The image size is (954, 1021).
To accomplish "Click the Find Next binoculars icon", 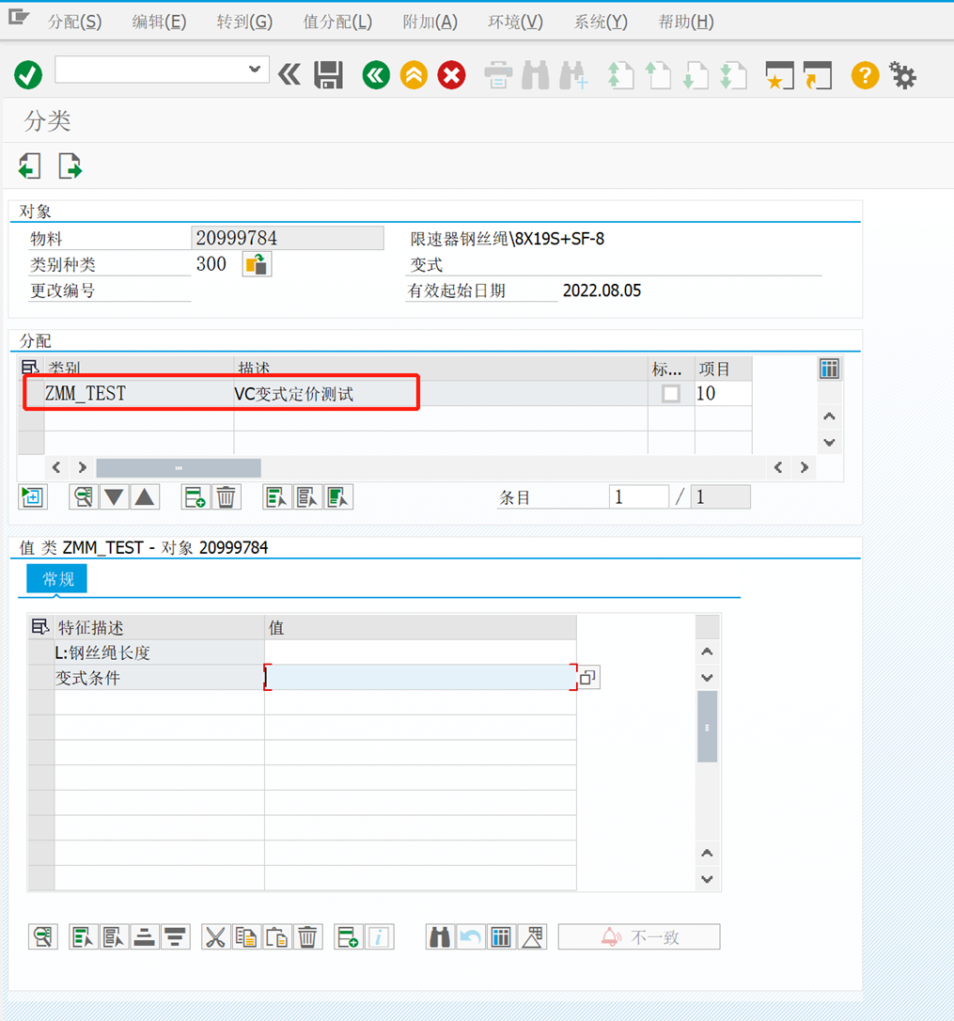I will [x=573, y=75].
